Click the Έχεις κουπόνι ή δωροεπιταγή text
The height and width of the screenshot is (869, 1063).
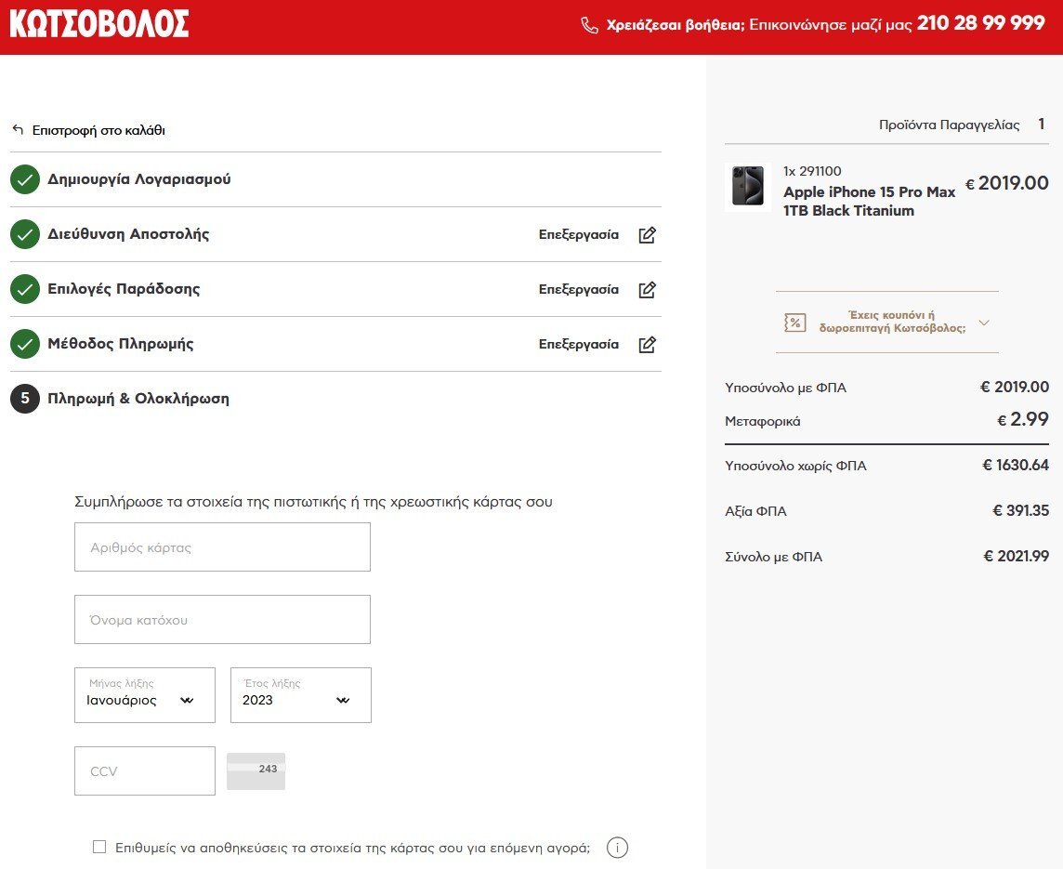pos(892,322)
